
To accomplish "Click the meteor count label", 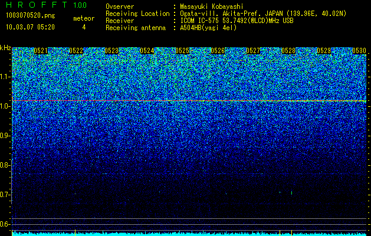I will (84, 18).
